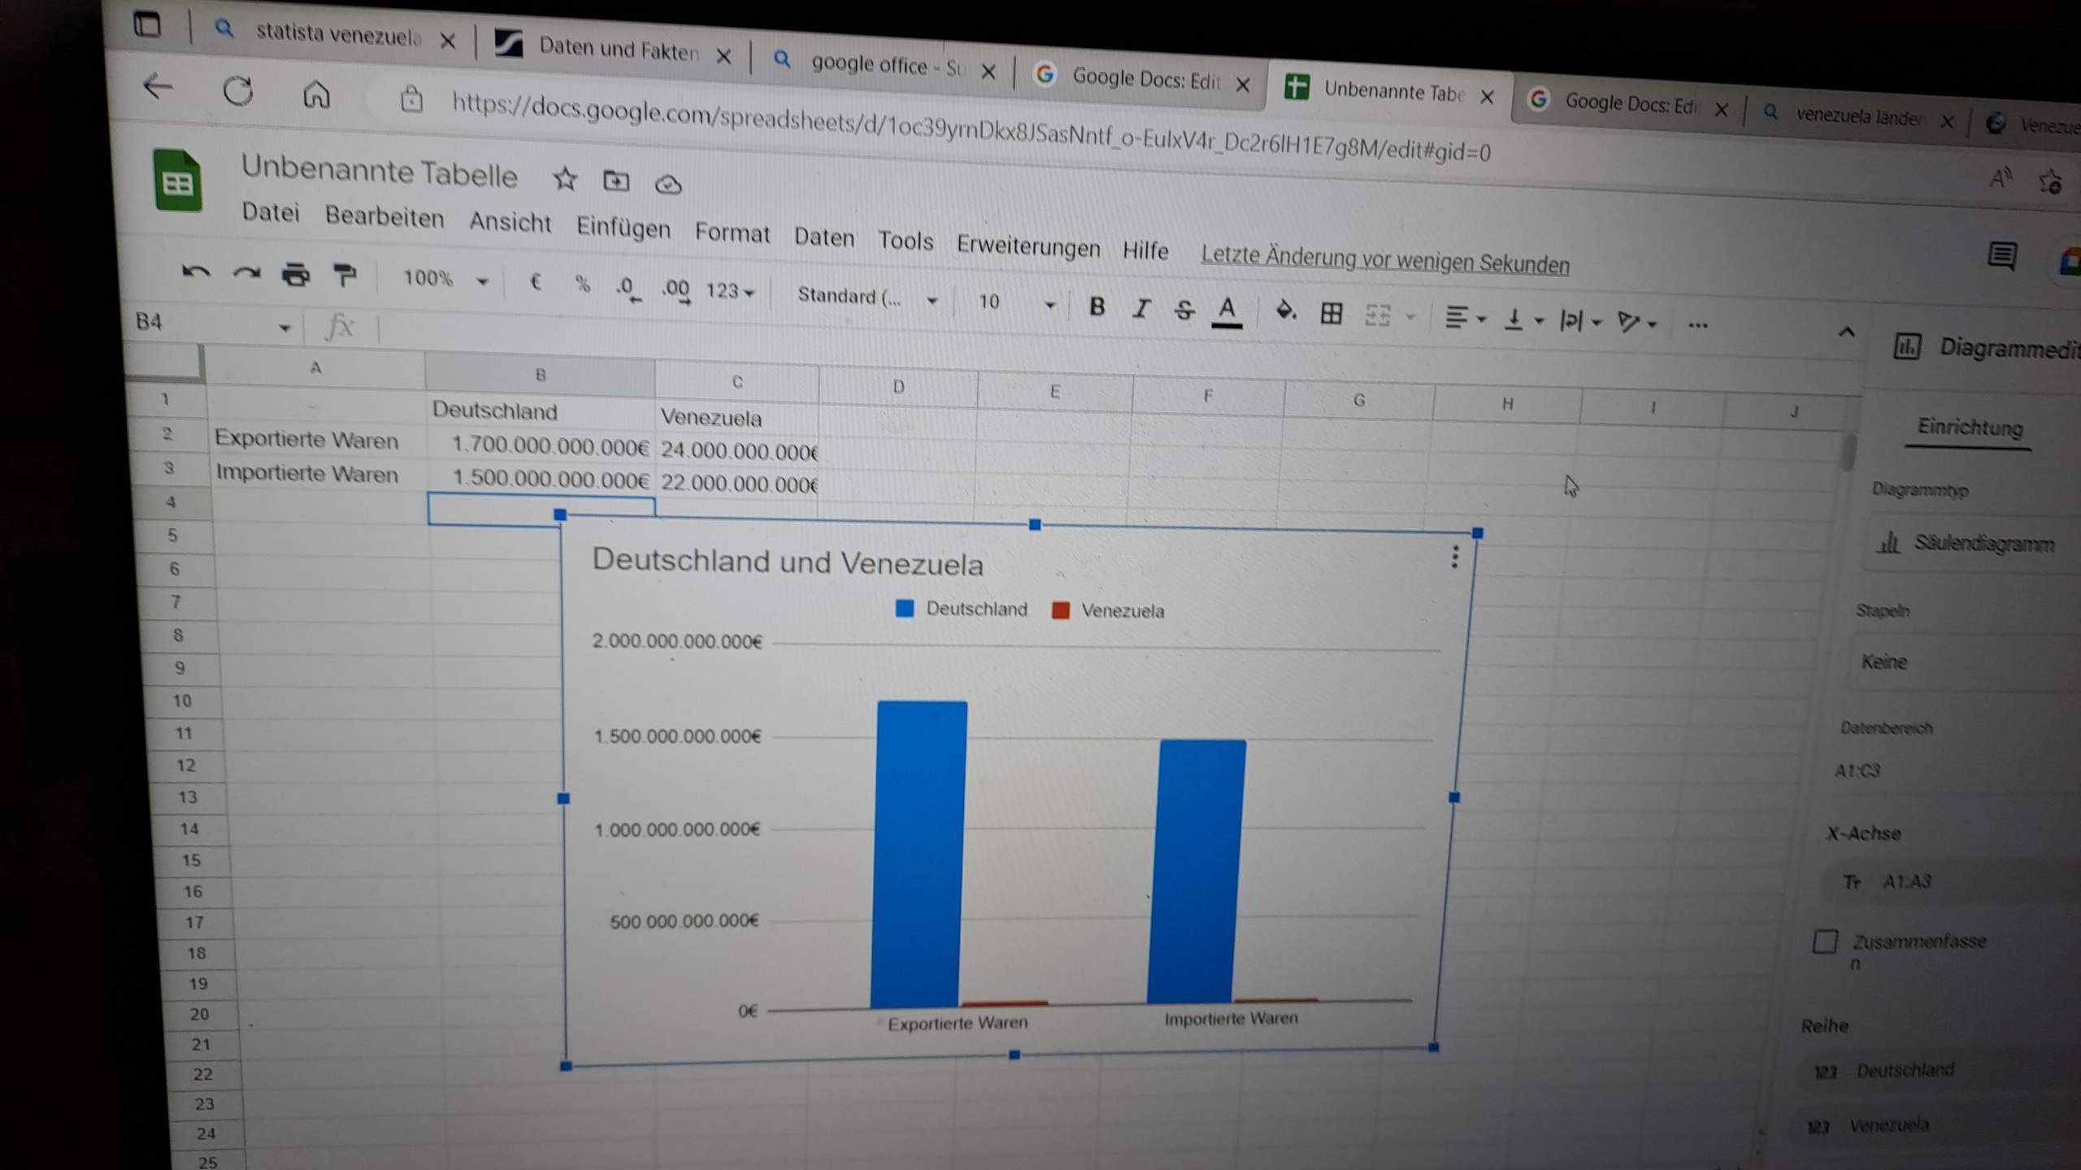Open the Einfügen menu
The height and width of the screenshot is (1170, 2081).
(x=624, y=229)
